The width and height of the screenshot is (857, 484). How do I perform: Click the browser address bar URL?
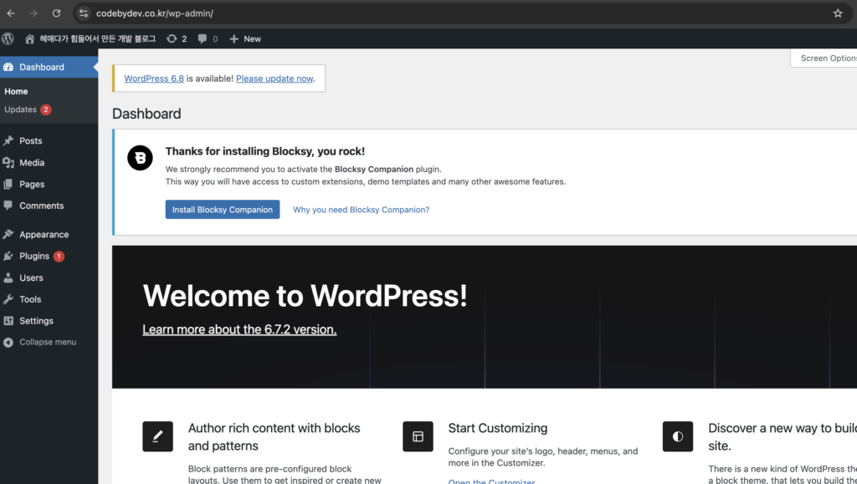click(x=155, y=13)
